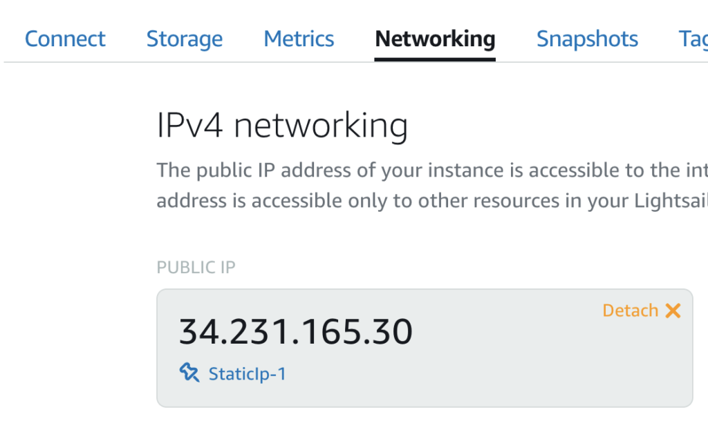
Task: Click the Detach link
Action: click(x=631, y=311)
